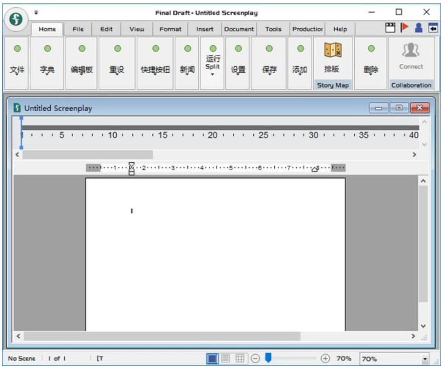Click the document horizontal scroll right arrow
Screen dimensions: 447x369
[413, 336]
